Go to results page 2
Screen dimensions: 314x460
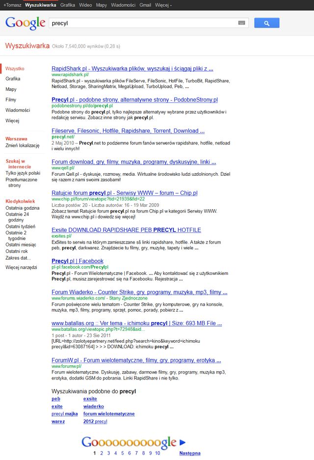pyautogui.click(x=102, y=453)
